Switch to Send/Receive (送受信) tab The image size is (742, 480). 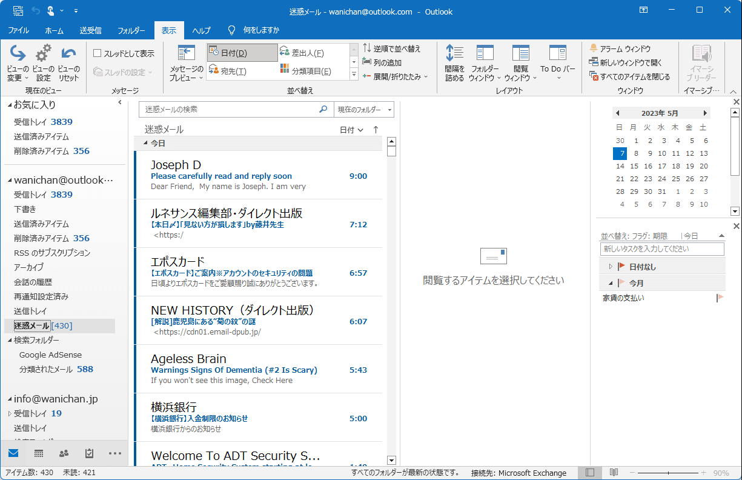90,30
